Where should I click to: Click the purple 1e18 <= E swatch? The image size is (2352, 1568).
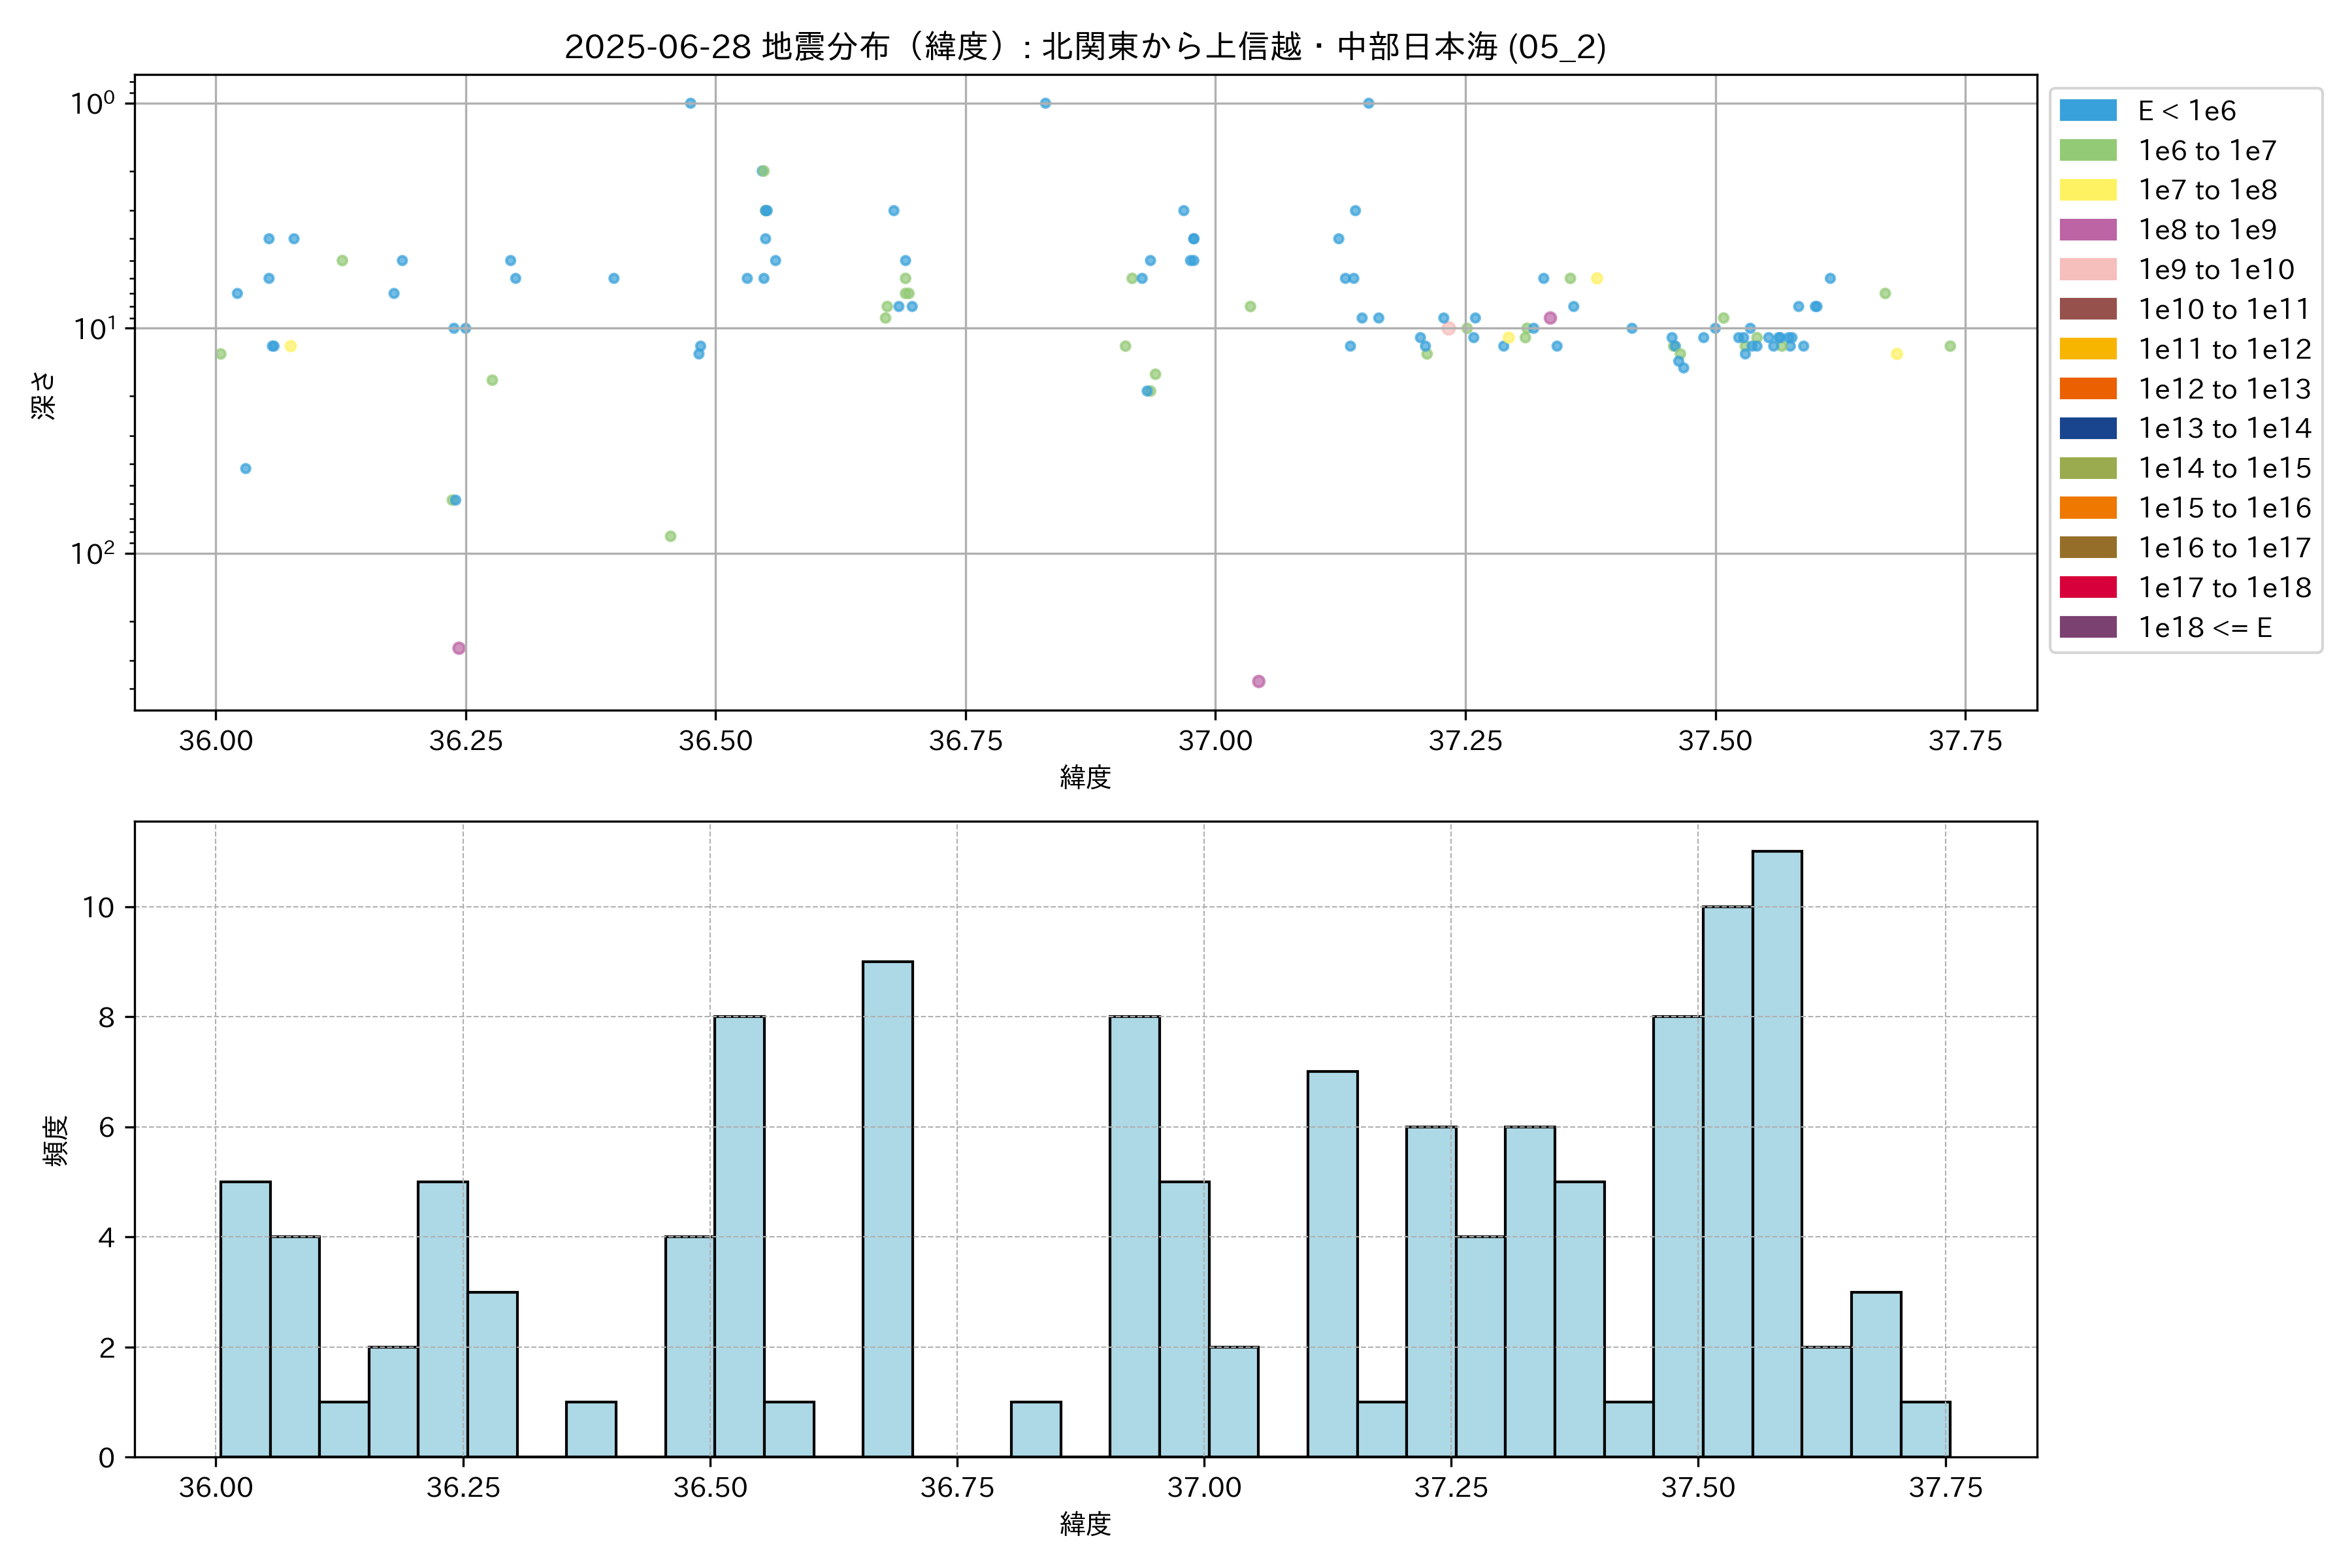tap(2087, 627)
